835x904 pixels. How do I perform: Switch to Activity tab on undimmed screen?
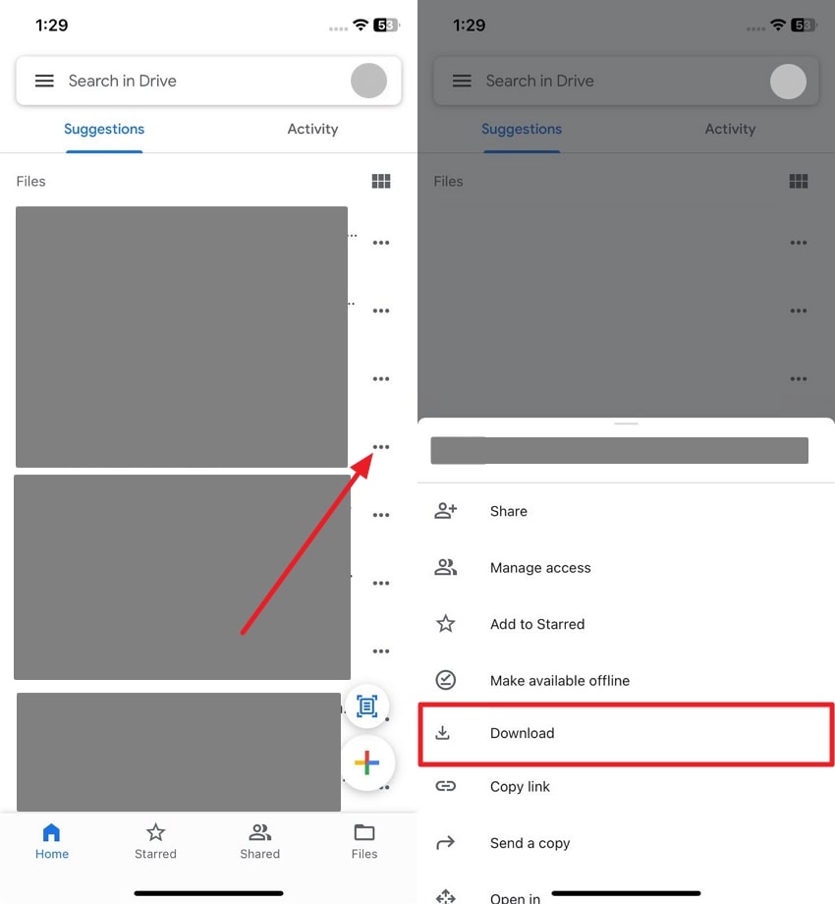[312, 129]
